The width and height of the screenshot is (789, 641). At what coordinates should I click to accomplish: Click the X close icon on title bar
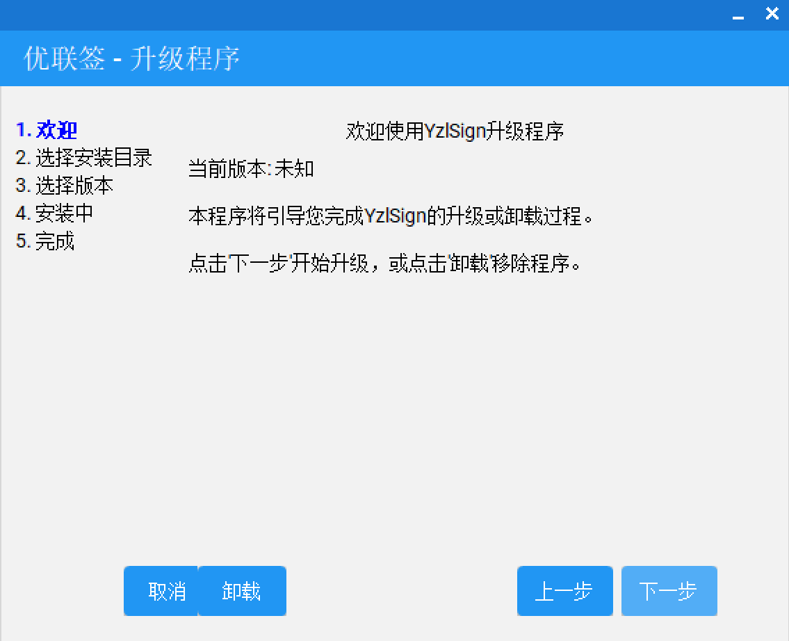point(772,13)
